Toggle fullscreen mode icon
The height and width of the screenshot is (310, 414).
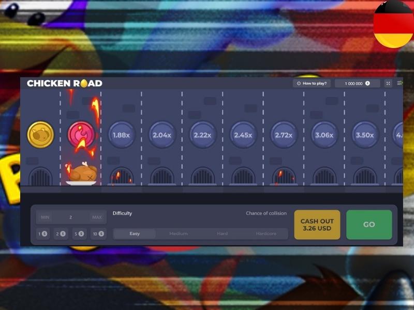coord(388,83)
